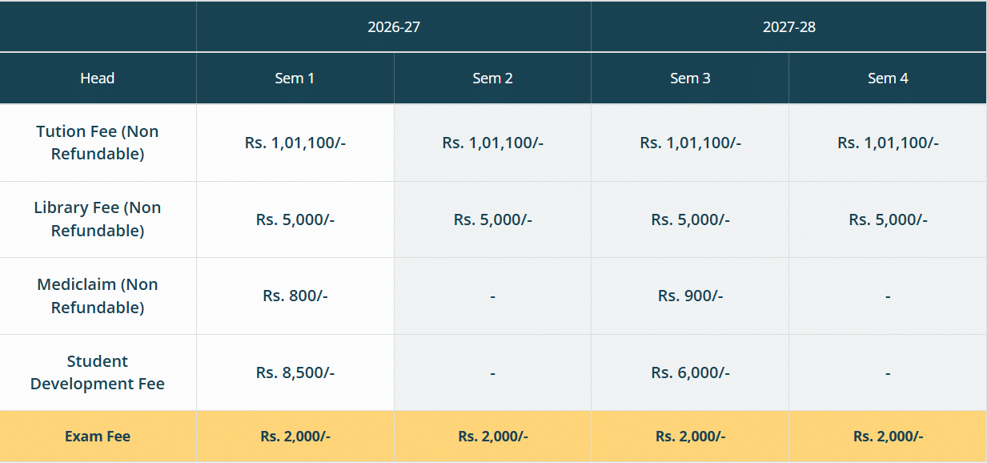
Task: Select the Tution Fee row label
Action: 98,143
